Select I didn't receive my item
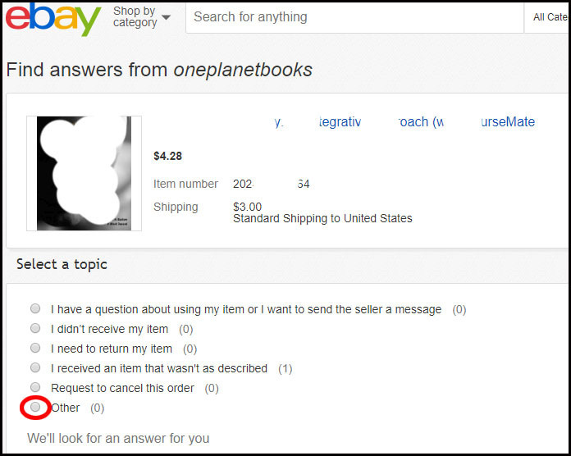The width and height of the screenshot is (571, 456). click(35, 328)
